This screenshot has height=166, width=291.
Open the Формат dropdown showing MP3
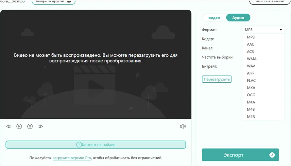[263, 30]
